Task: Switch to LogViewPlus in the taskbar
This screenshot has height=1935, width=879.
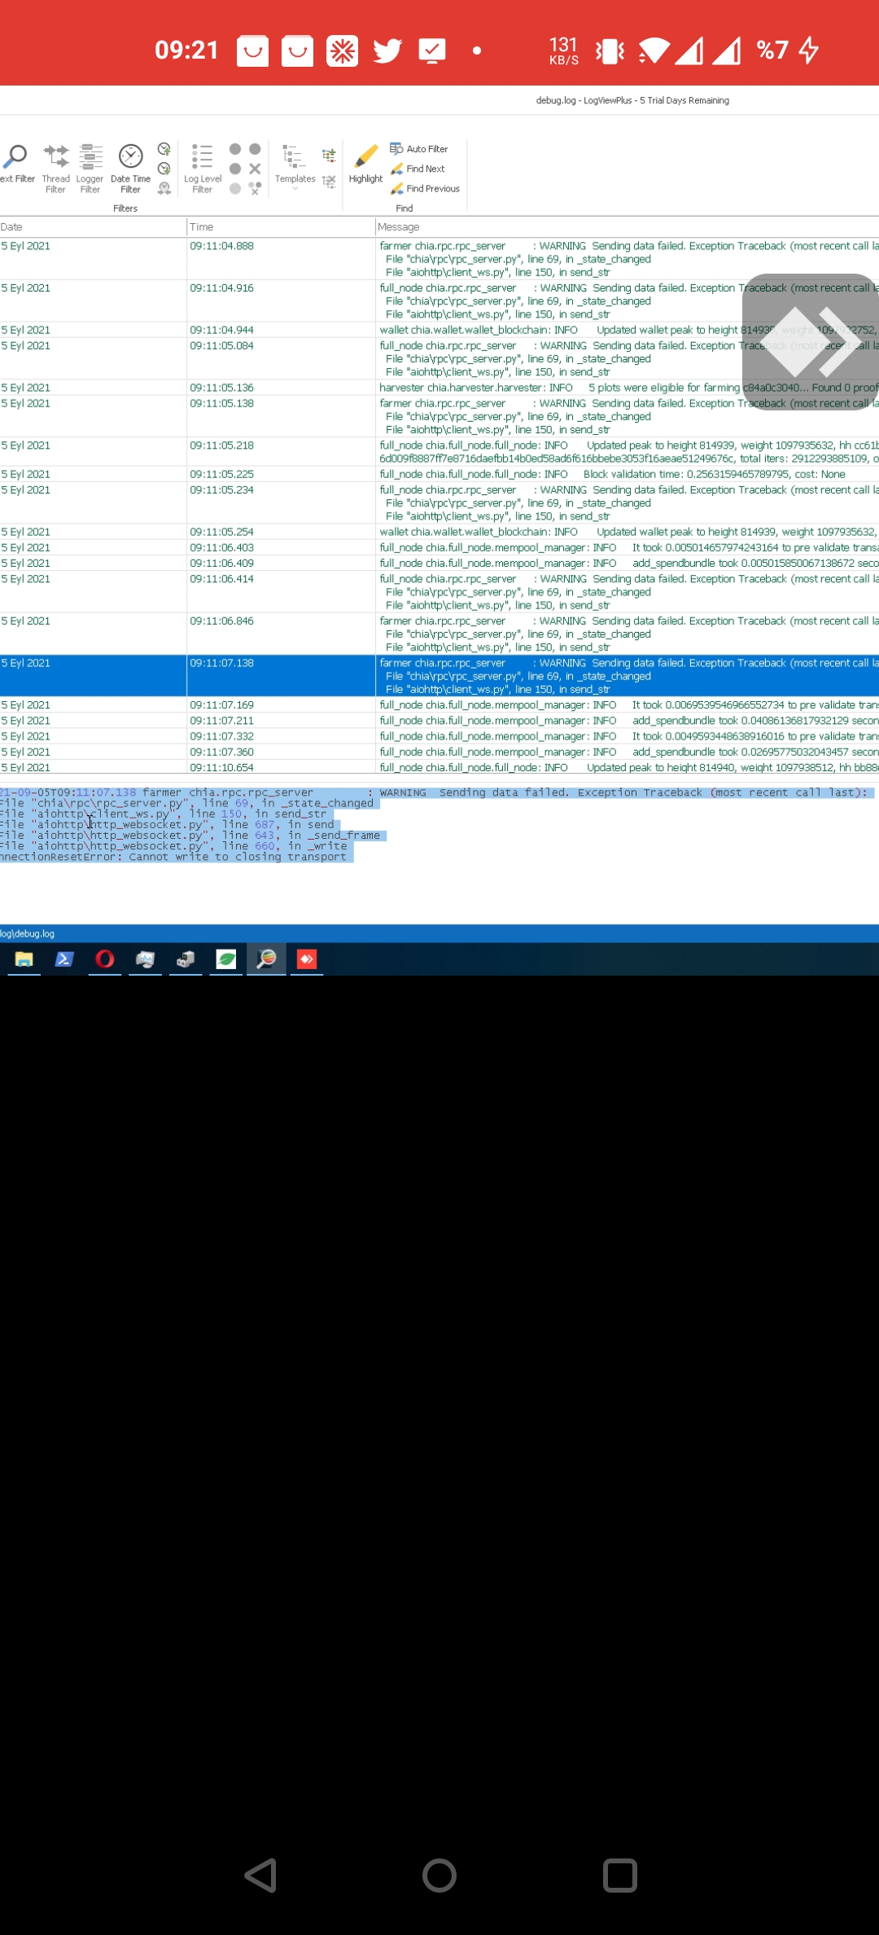Action: [x=266, y=959]
